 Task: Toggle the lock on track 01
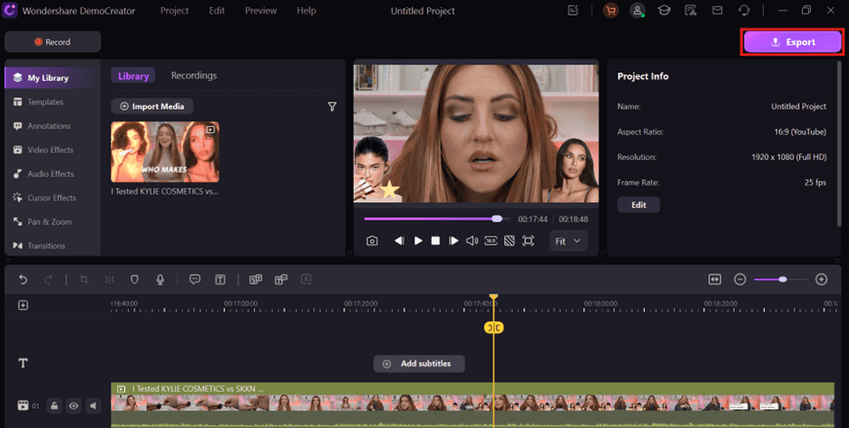tap(55, 406)
